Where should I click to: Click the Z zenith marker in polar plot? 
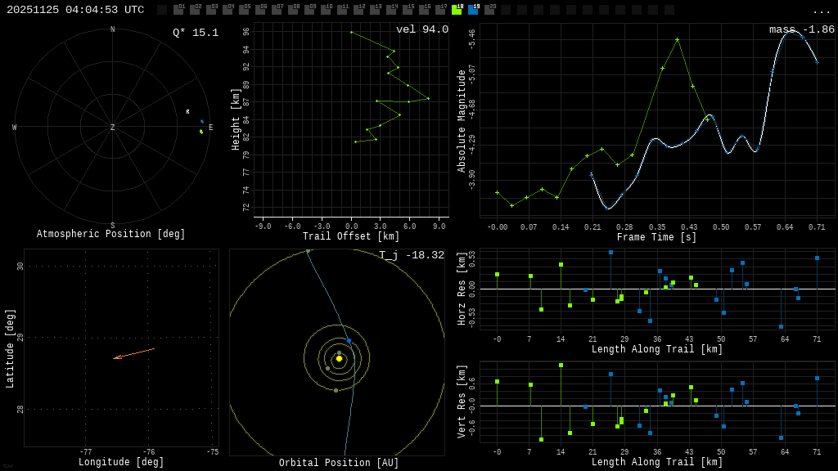(113, 128)
